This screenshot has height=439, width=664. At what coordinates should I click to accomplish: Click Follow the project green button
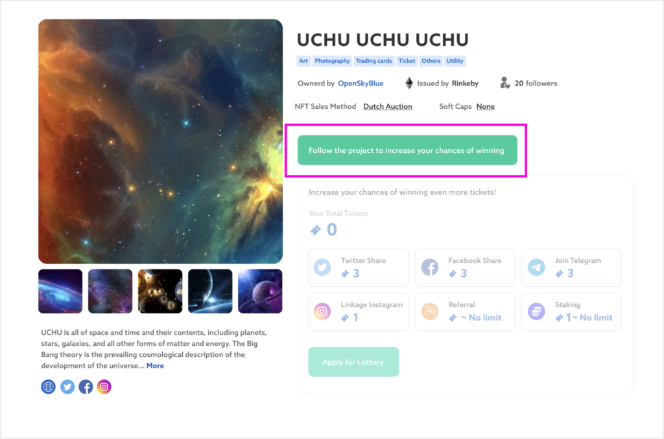click(407, 150)
